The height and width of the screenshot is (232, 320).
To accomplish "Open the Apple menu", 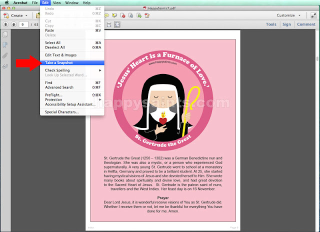I will [x=7, y=2].
